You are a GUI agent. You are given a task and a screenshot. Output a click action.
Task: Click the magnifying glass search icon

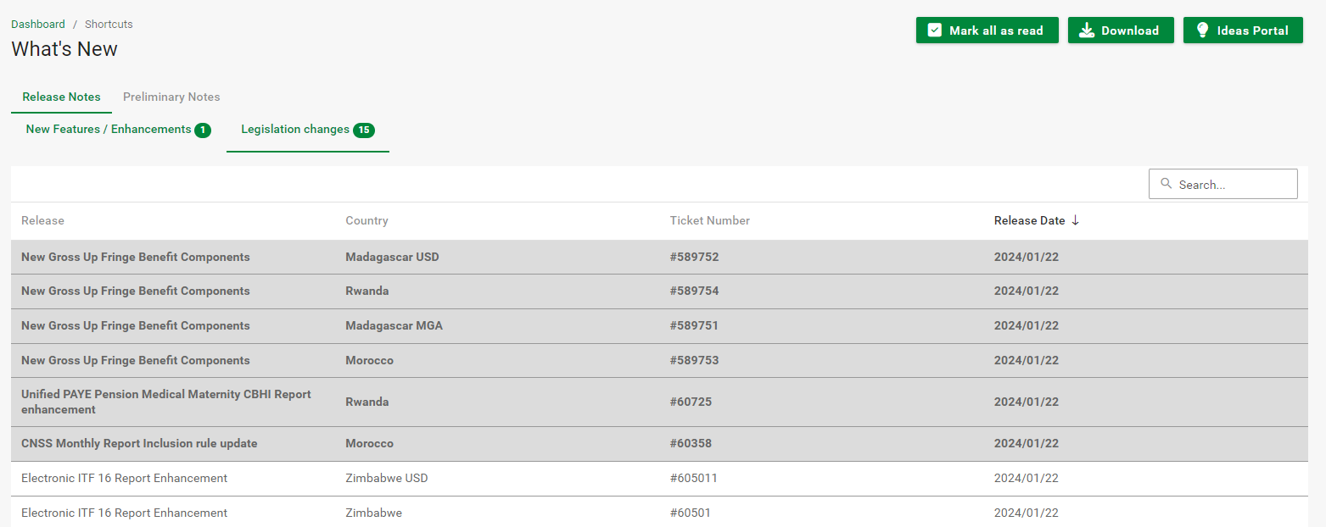pos(1167,184)
